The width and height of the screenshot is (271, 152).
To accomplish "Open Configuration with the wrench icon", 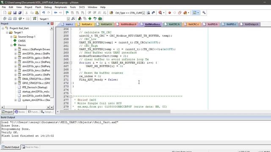I will coord(204,13).
